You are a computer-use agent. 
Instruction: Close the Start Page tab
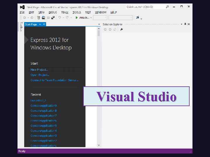coord(44,24)
